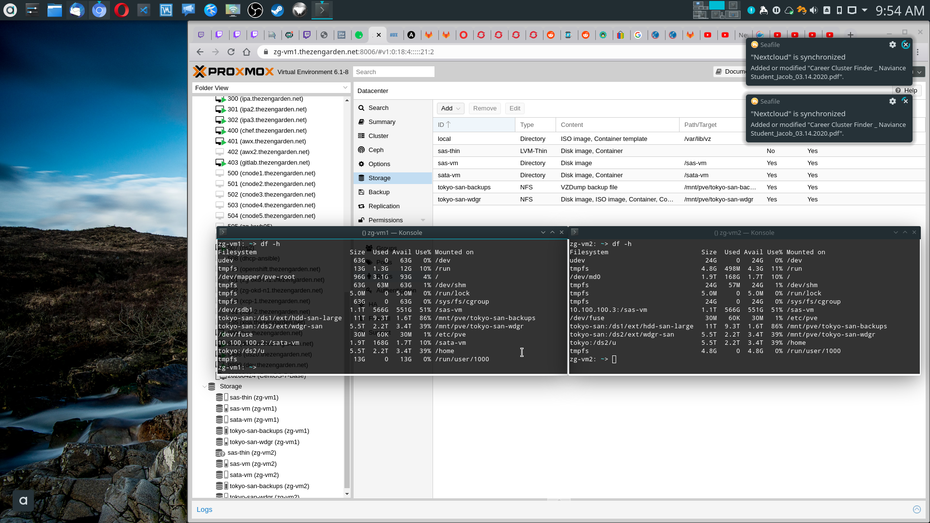The width and height of the screenshot is (930, 523).
Task: Open the Ceph section
Action: click(x=392, y=150)
